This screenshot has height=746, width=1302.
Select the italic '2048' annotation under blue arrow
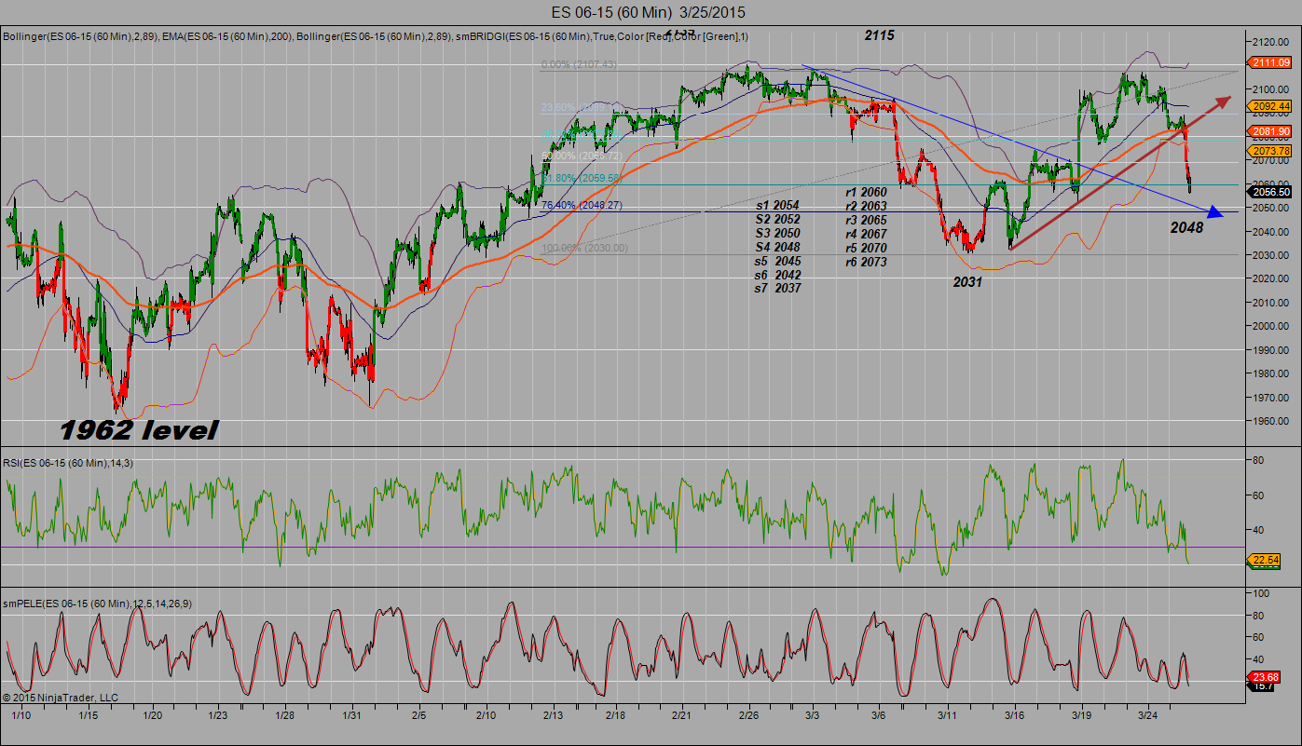1186,227
